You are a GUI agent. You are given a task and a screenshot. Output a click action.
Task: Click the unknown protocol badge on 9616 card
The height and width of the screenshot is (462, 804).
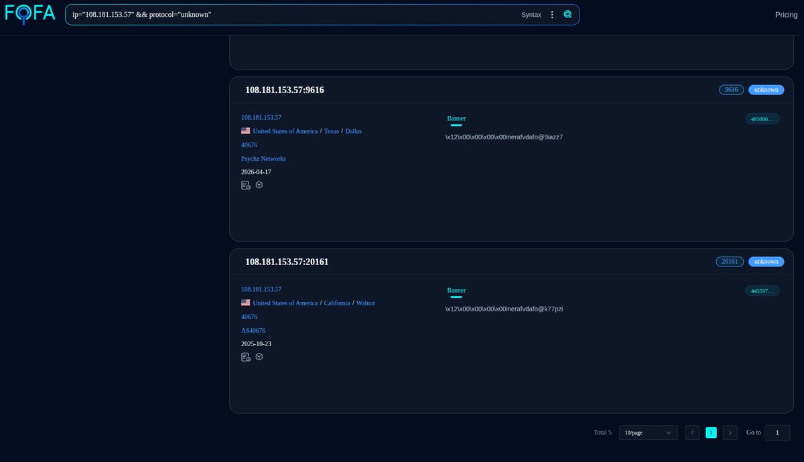point(766,90)
